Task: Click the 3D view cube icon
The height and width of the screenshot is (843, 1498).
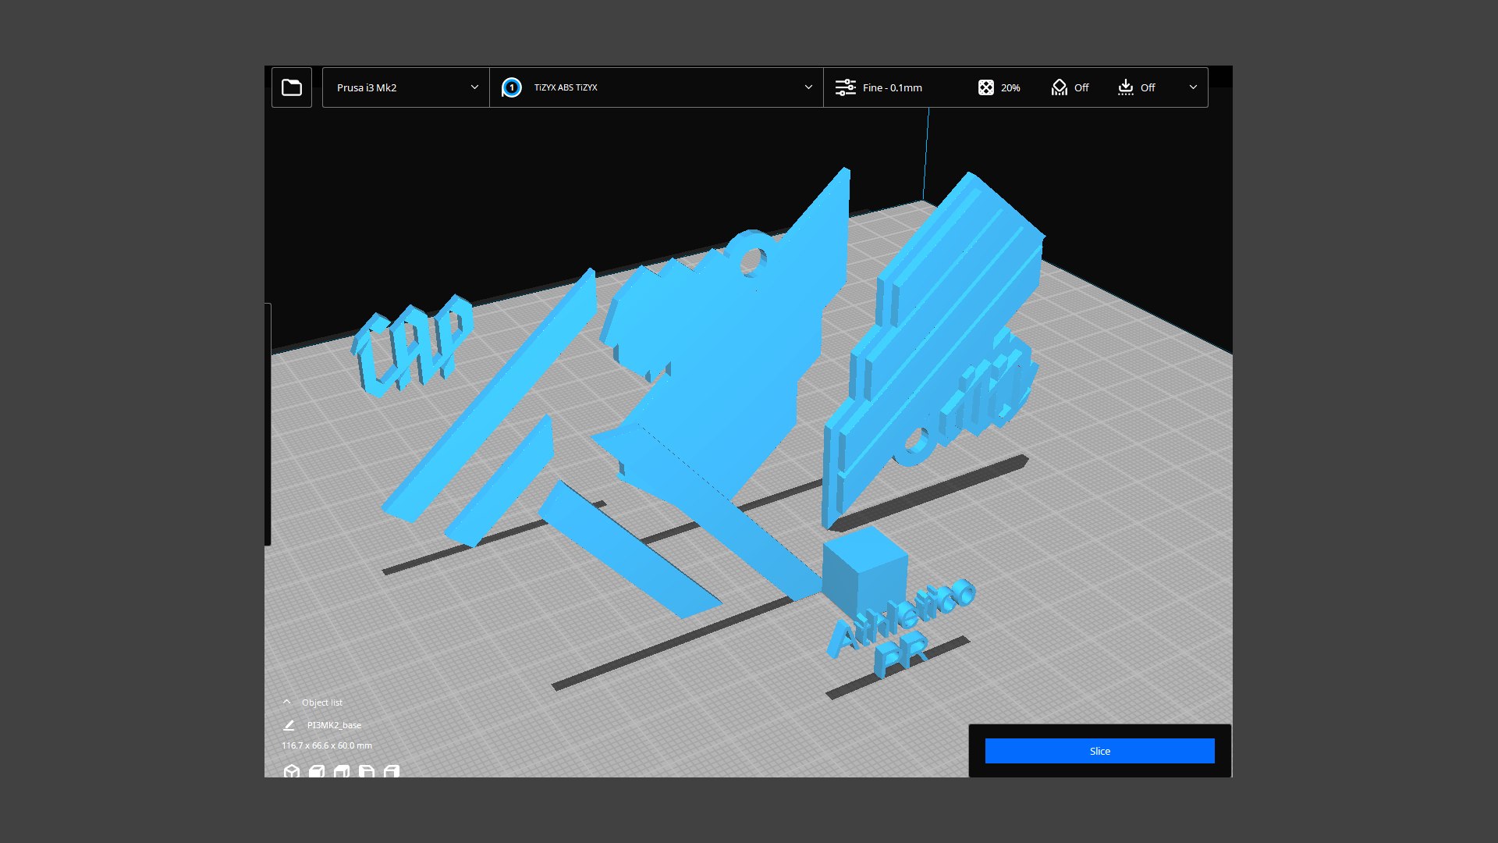Action: [292, 771]
